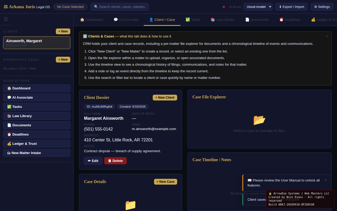This screenshot has height=211, width=337.
Task: Open the hamburger sidebar menu icon
Action: [x=6, y=19]
